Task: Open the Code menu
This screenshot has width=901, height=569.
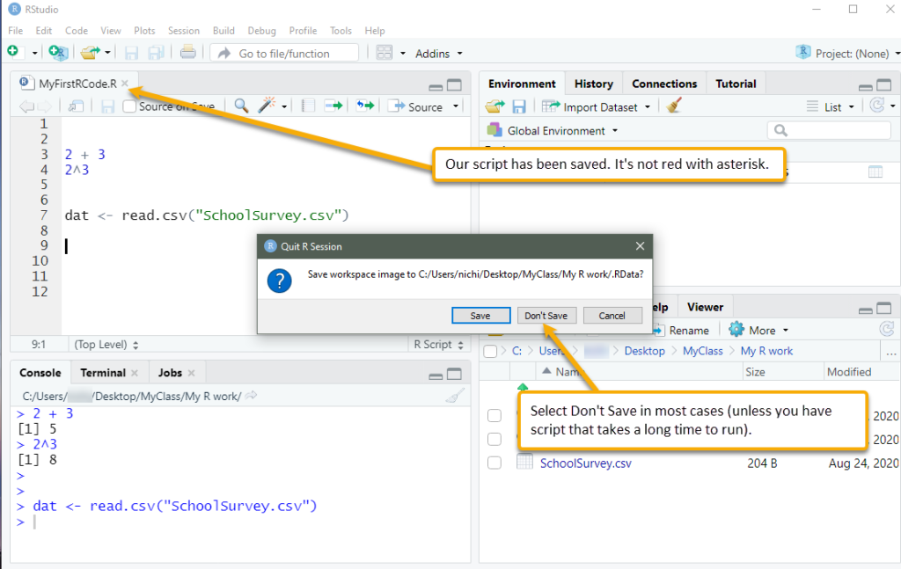Action: (77, 31)
